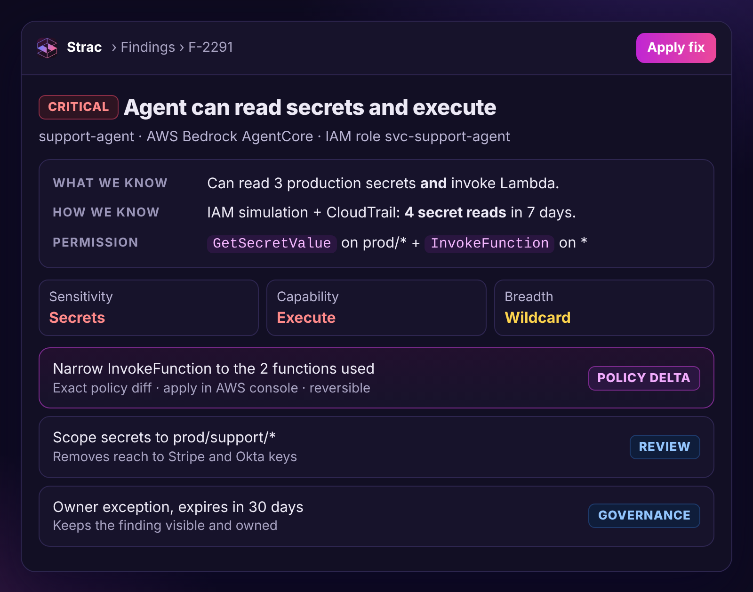Click the InvokeFunction code chip

(x=489, y=243)
